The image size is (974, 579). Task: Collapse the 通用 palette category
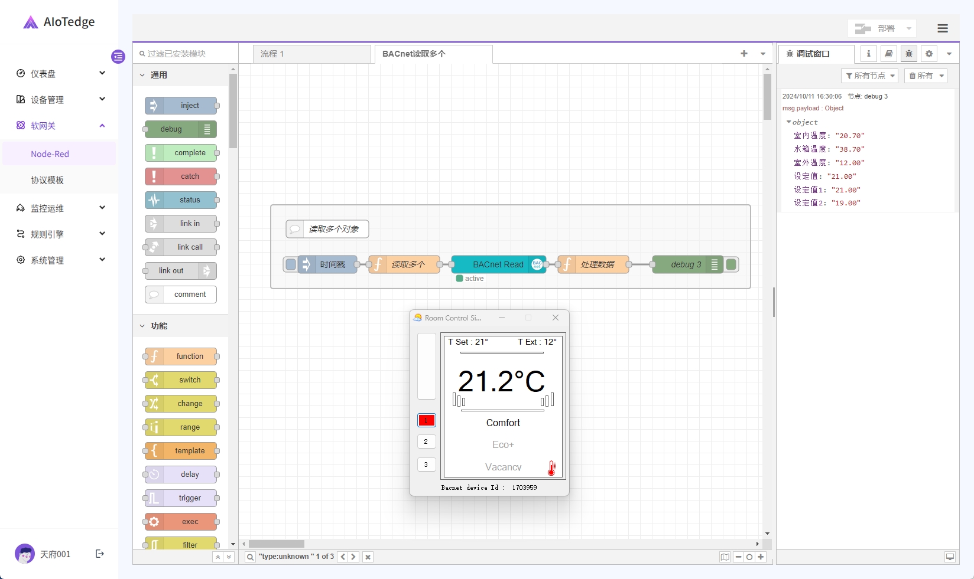[x=142, y=75]
